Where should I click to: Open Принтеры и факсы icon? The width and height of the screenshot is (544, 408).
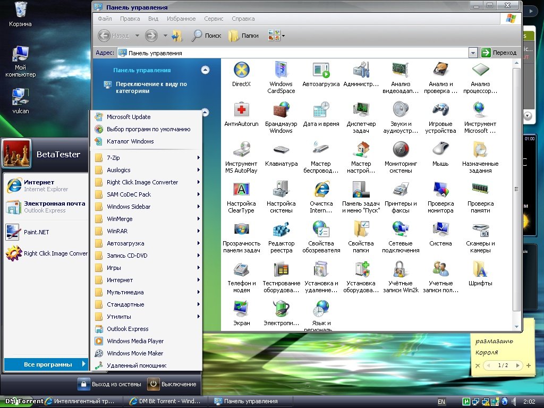click(x=401, y=197)
